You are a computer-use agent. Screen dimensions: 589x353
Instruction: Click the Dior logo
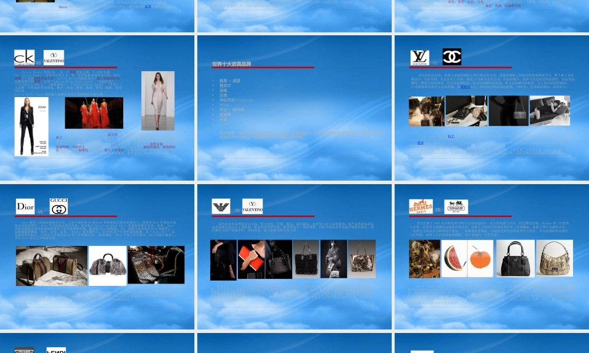[25, 207]
